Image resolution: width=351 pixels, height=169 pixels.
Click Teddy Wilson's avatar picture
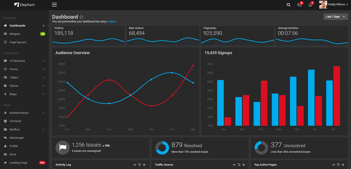point(323,5)
